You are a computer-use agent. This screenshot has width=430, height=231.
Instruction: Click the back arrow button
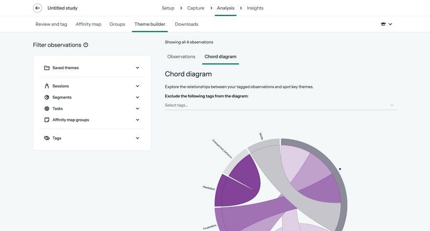tap(37, 8)
